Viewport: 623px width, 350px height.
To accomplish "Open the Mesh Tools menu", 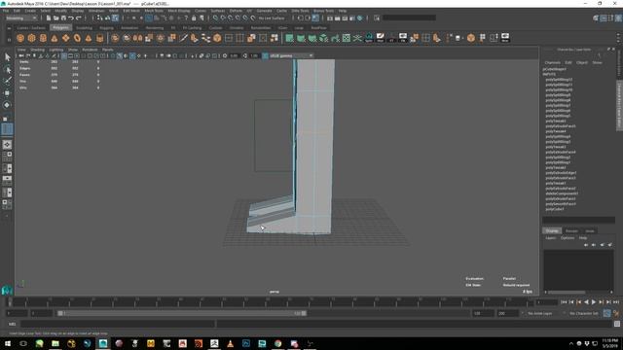I will 154,11.
